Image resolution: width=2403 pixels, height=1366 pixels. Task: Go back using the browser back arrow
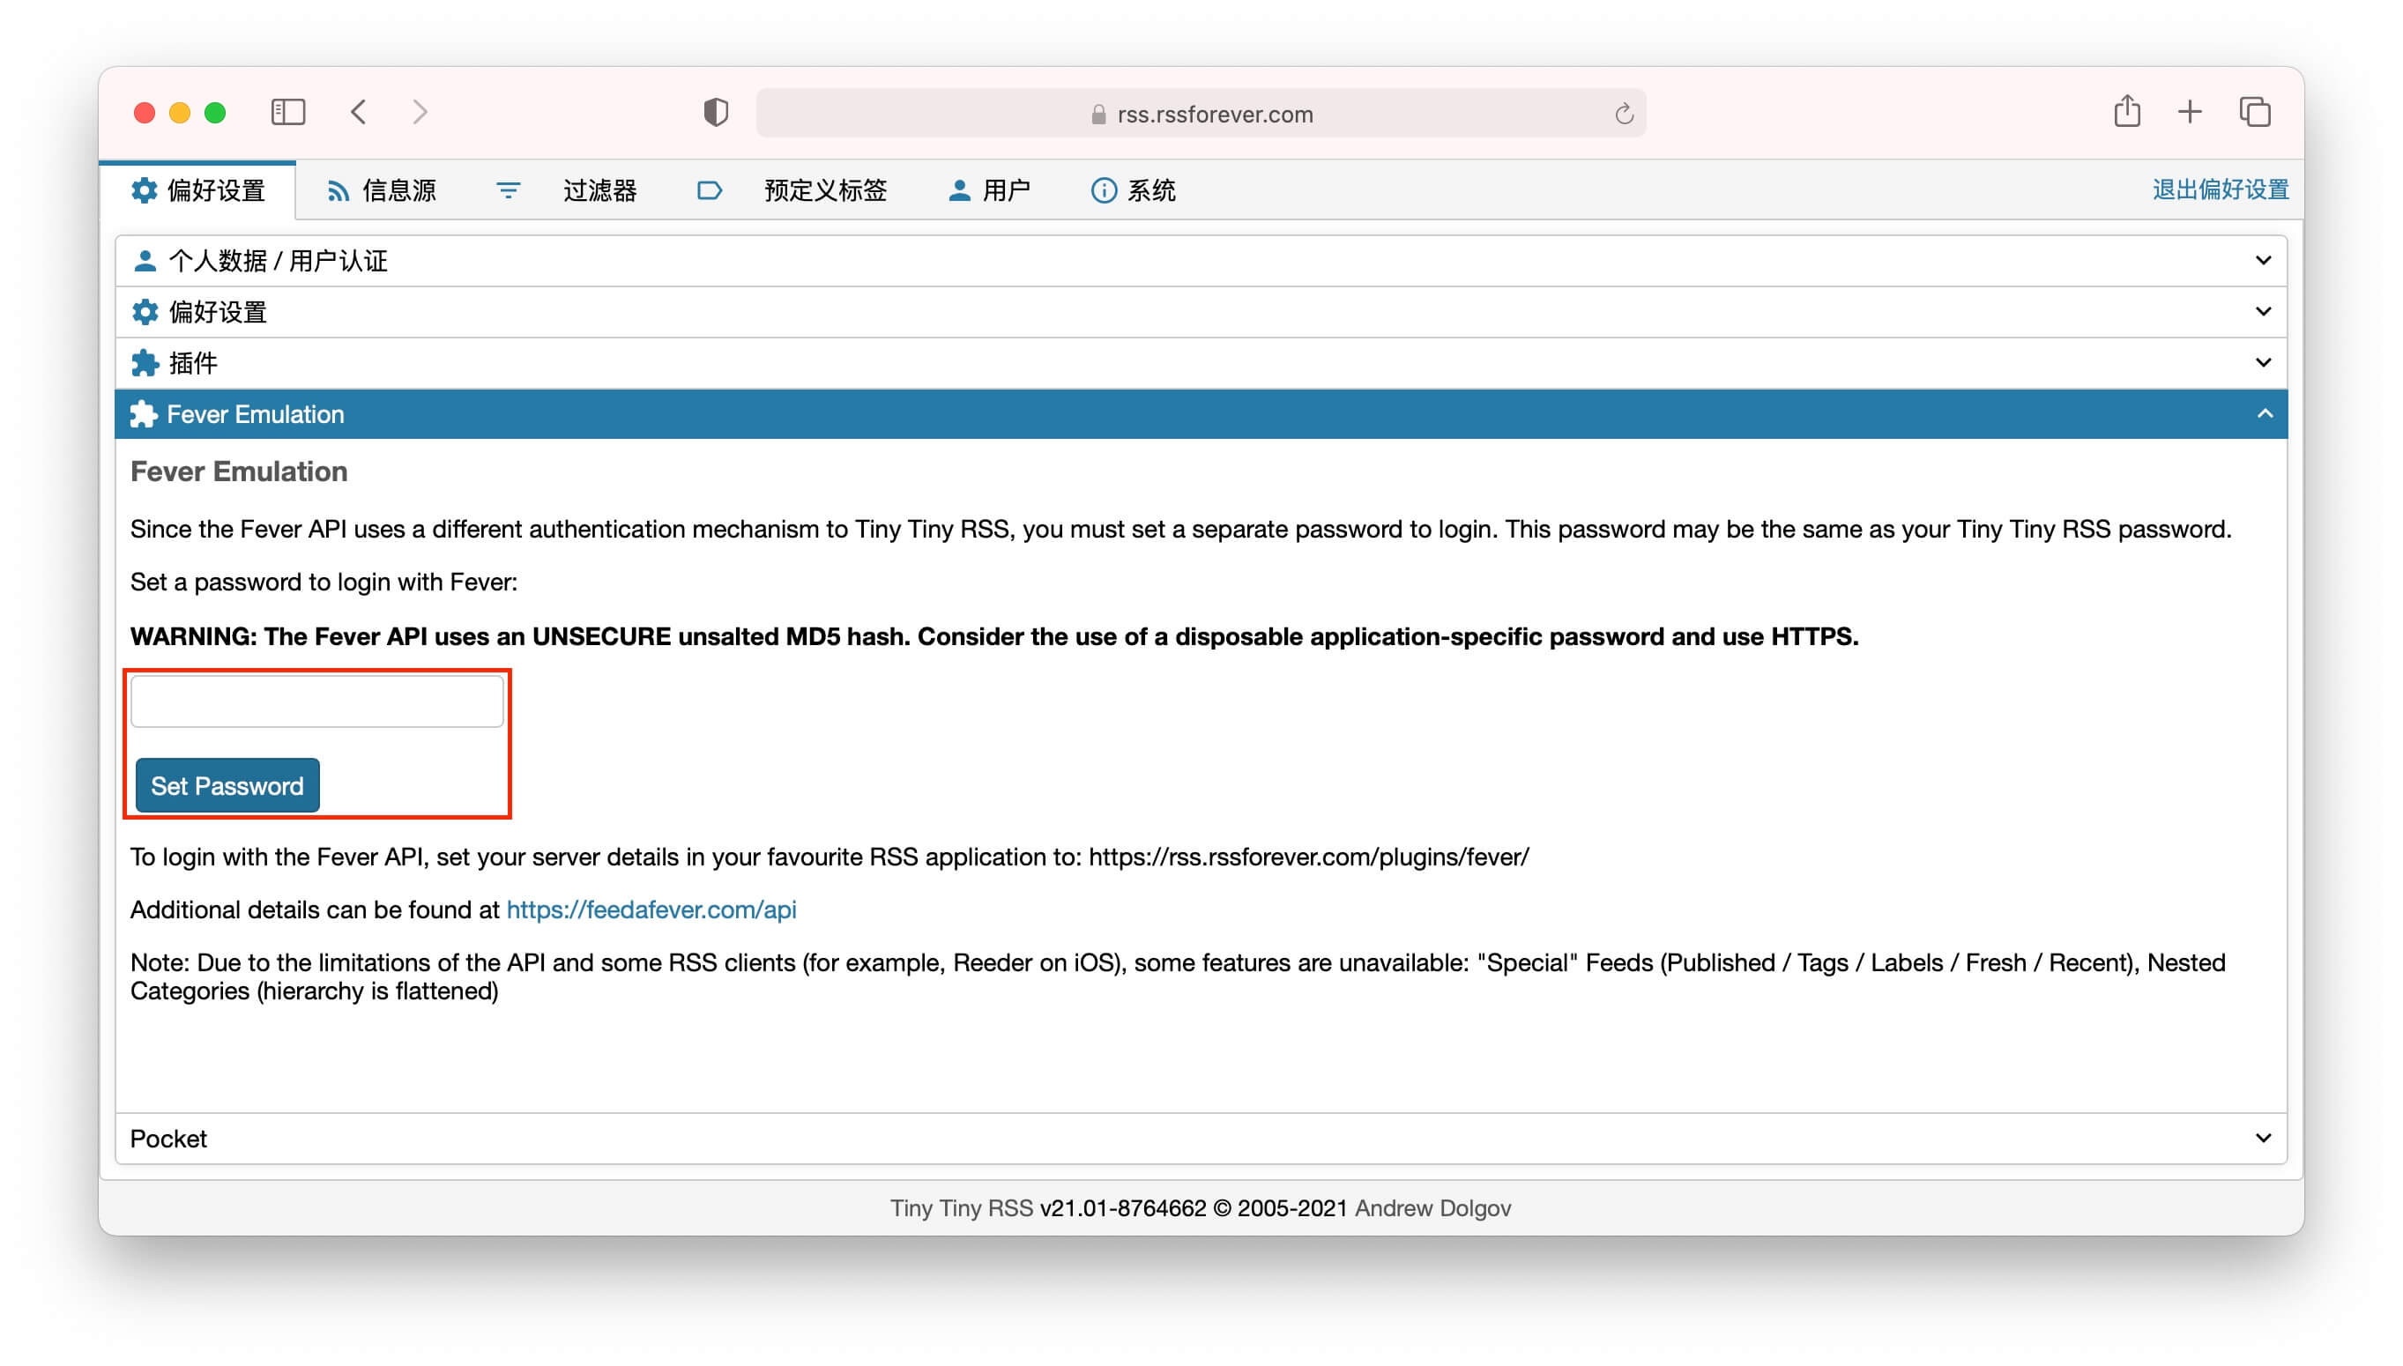click(359, 113)
